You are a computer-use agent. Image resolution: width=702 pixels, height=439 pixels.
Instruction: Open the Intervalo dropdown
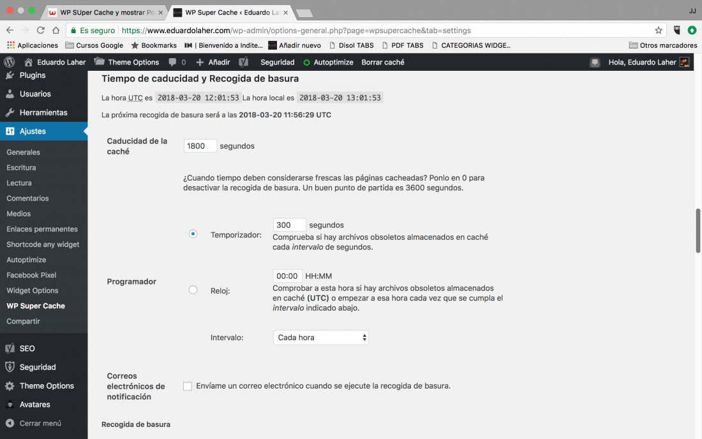[320, 338]
